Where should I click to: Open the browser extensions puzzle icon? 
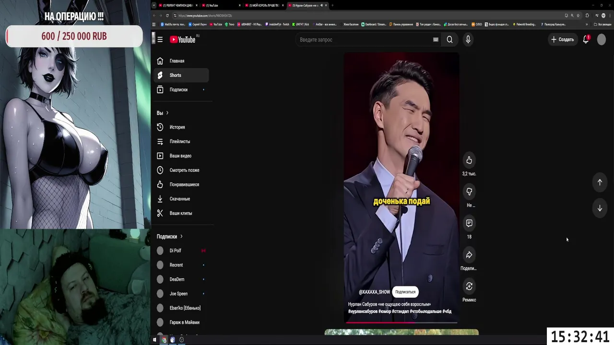(x=587, y=15)
